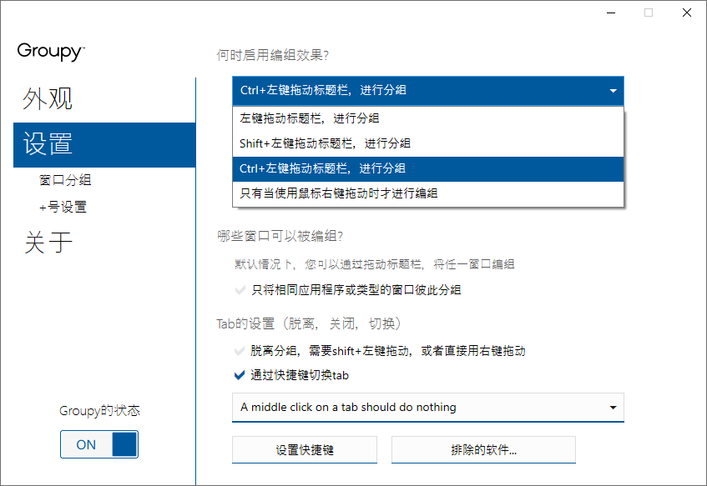Click the Groupy logo
This screenshot has width=707, height=486.
tap(51, 52)
